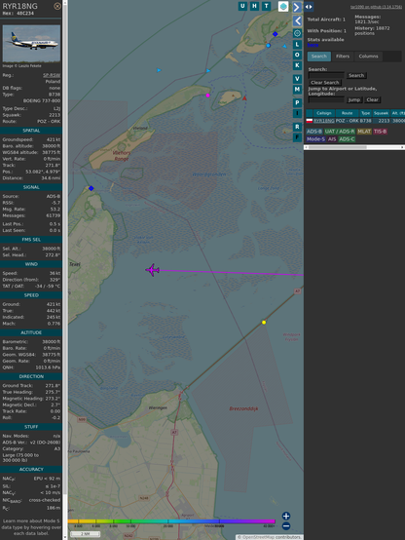
Task: Click the ADS-B legend label
Action: point(314,132)
